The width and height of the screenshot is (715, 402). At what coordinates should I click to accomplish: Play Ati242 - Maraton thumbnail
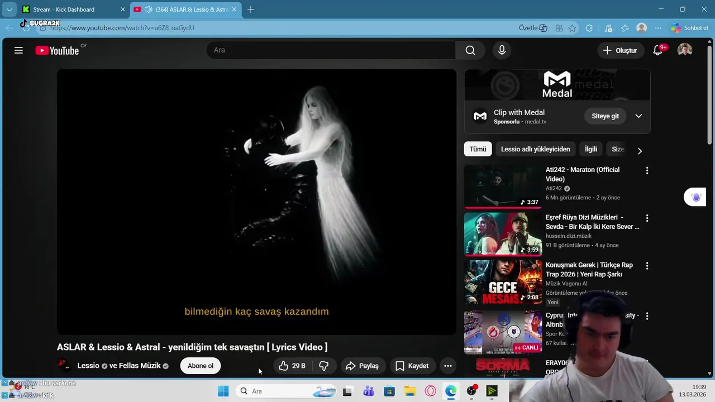503,186
